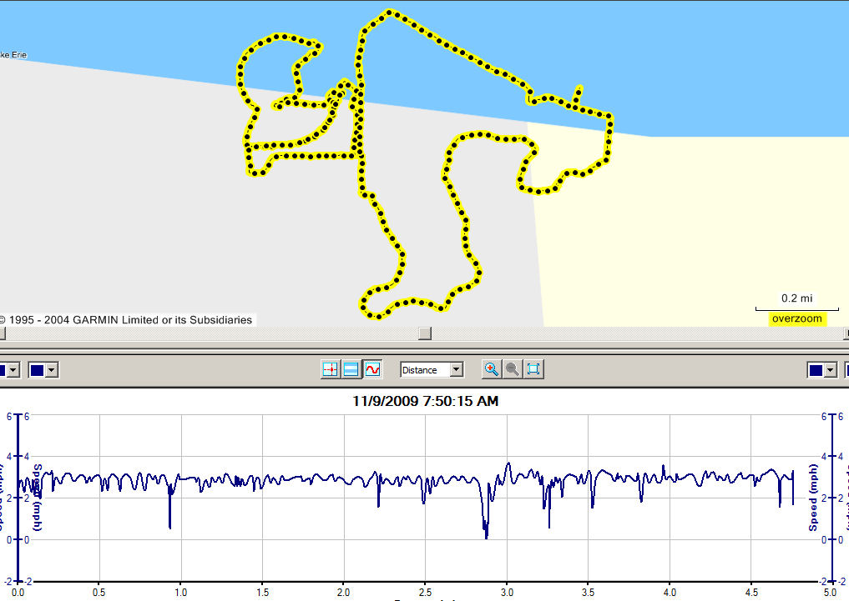Toggle the horizontal gridlines graph icon
The height and width of the screenshot is (601, 849).
(351, 369)
